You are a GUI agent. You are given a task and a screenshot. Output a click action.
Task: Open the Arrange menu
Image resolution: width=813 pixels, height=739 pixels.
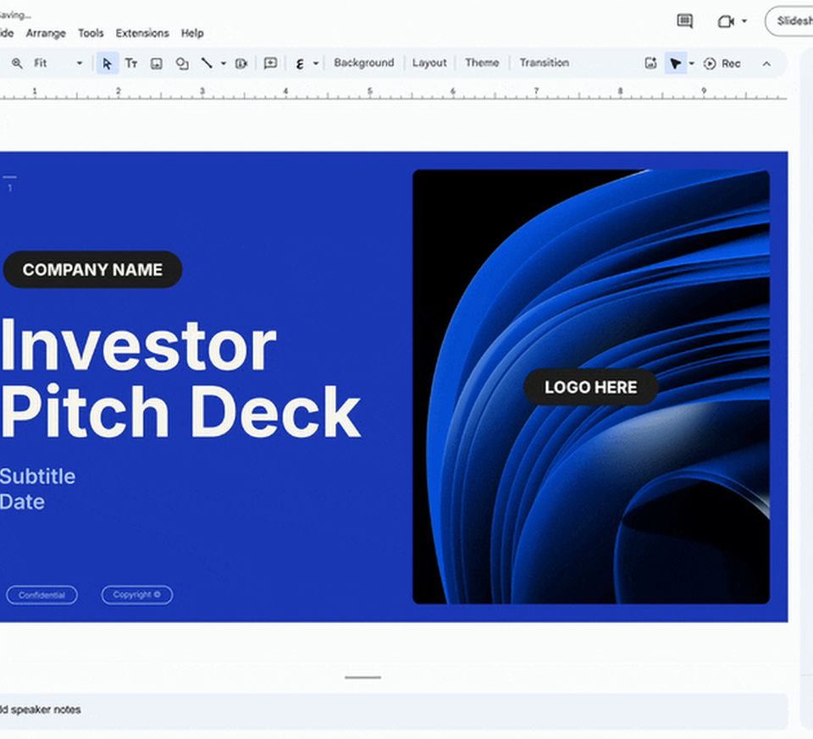tap(46, 33)
